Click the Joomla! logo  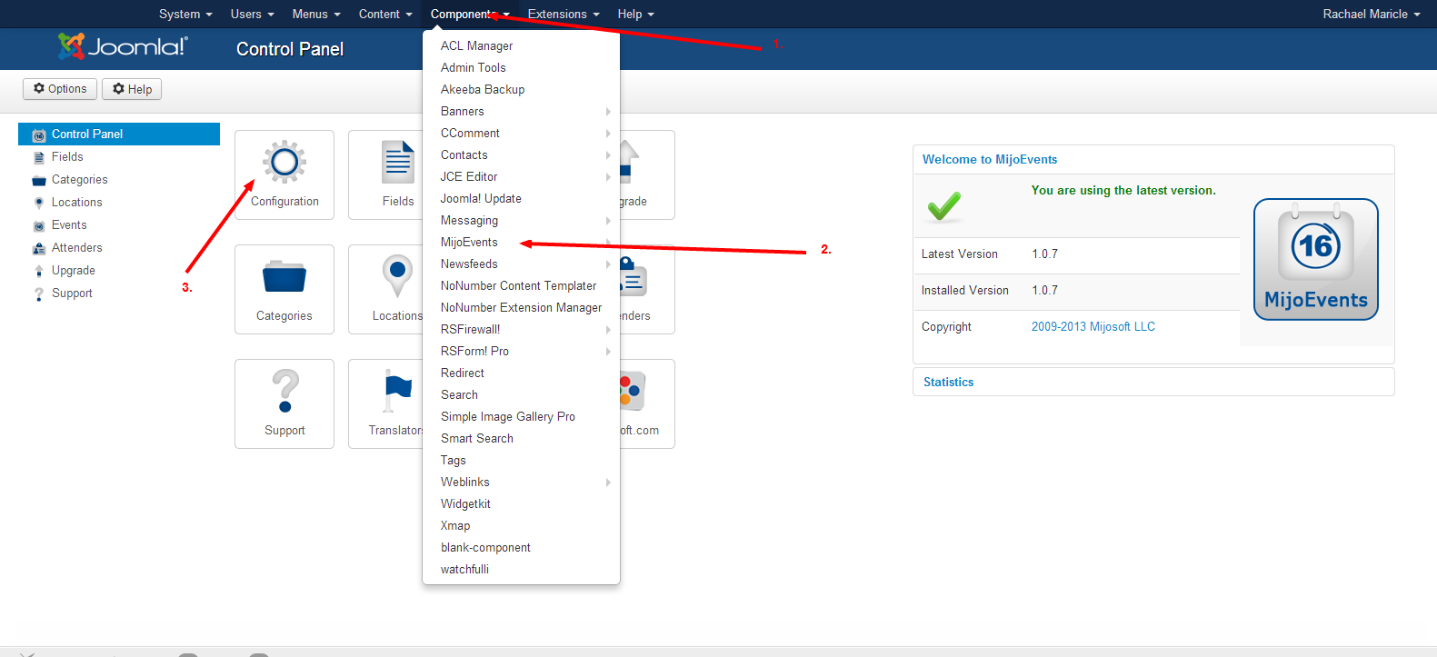coord(123,46)
